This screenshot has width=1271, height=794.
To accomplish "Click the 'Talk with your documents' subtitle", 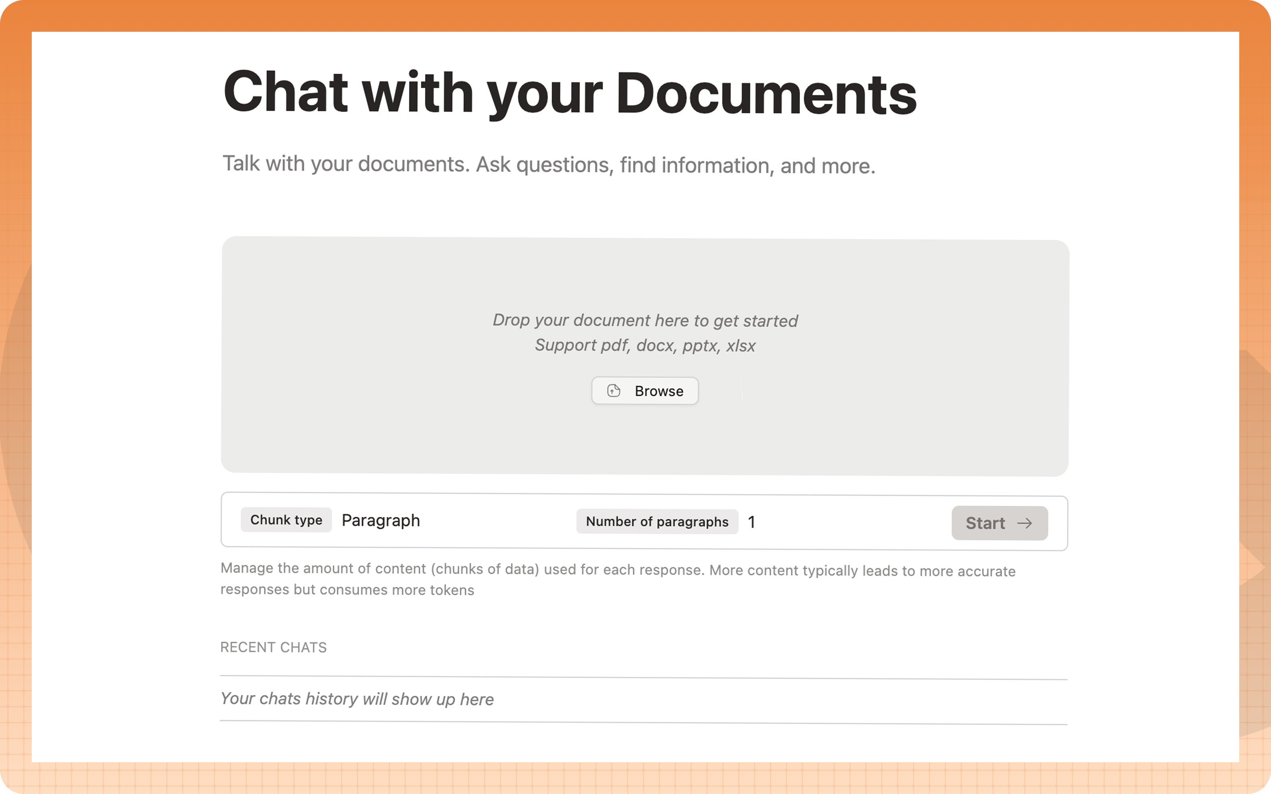I will click(549, 164).
